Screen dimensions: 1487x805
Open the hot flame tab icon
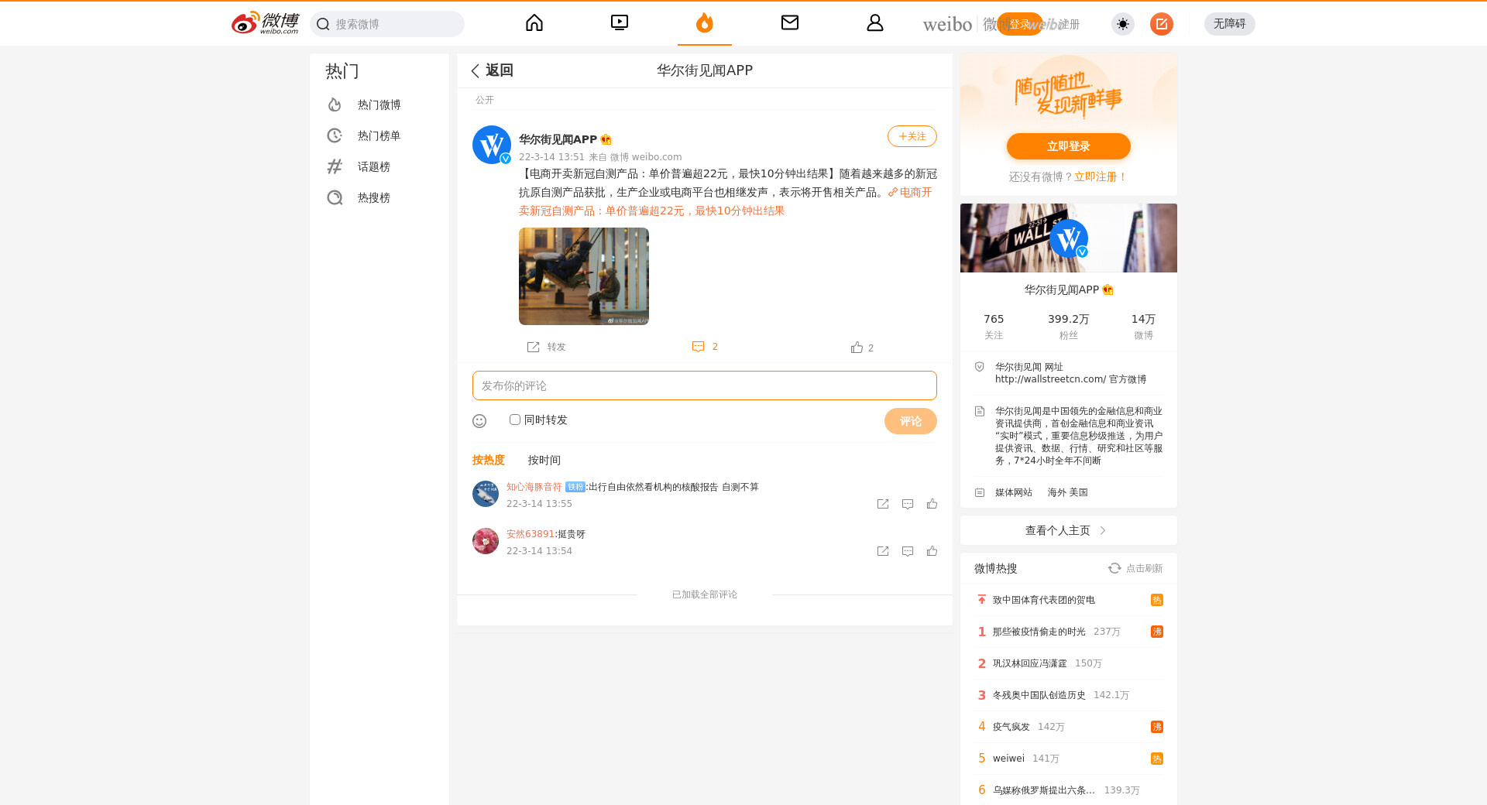tap(705, 23)
